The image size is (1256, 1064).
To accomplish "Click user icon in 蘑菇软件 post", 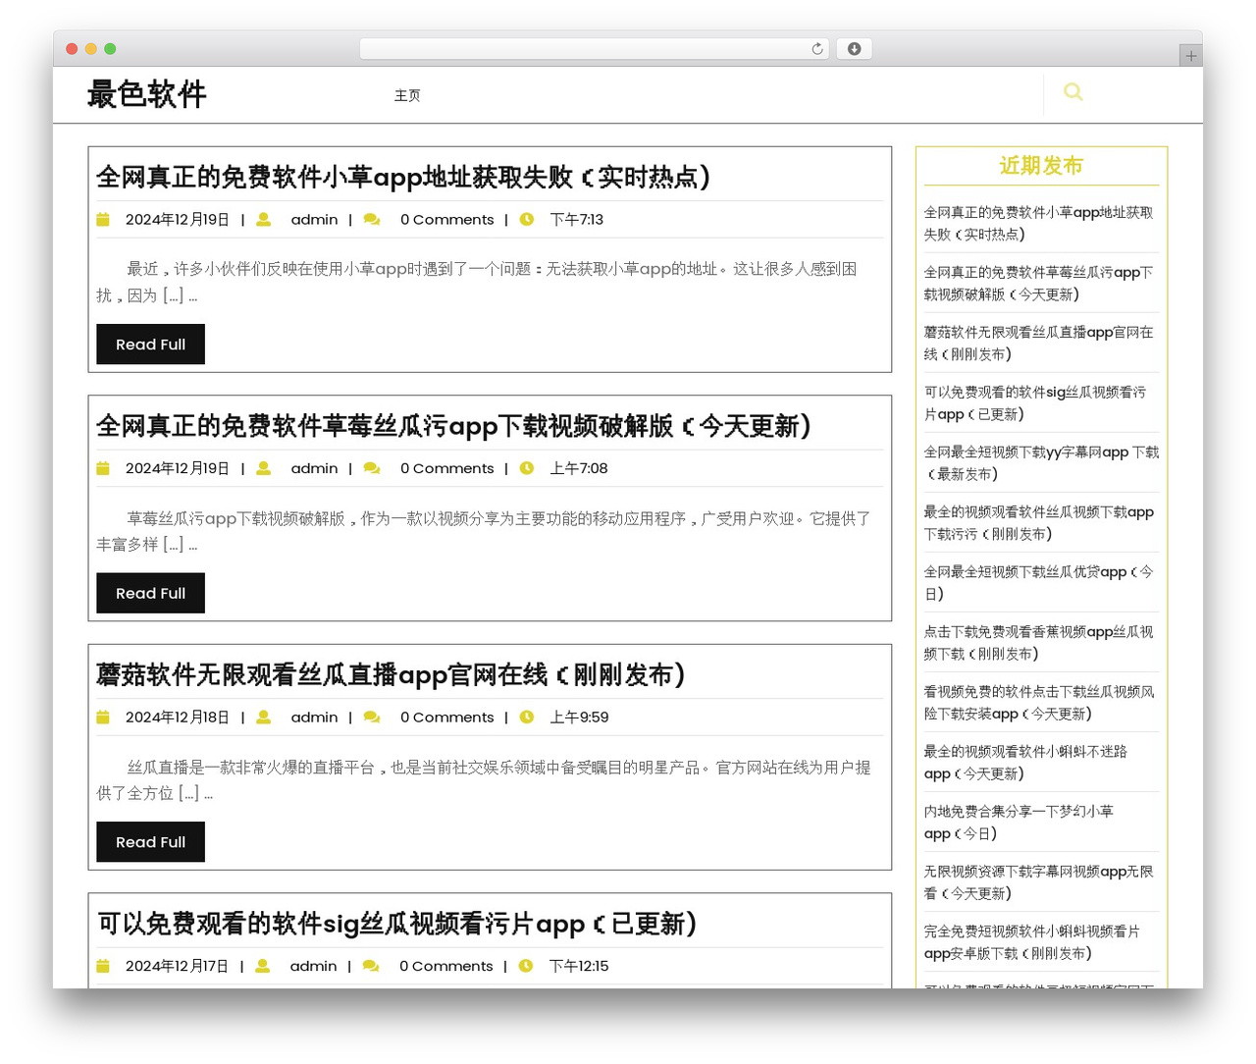I will 264,718.
